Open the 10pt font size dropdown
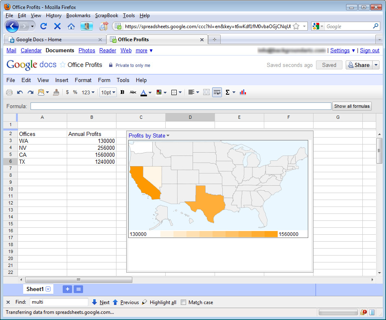The height and width of the screenshot is (320, 386). pos(108,92)
